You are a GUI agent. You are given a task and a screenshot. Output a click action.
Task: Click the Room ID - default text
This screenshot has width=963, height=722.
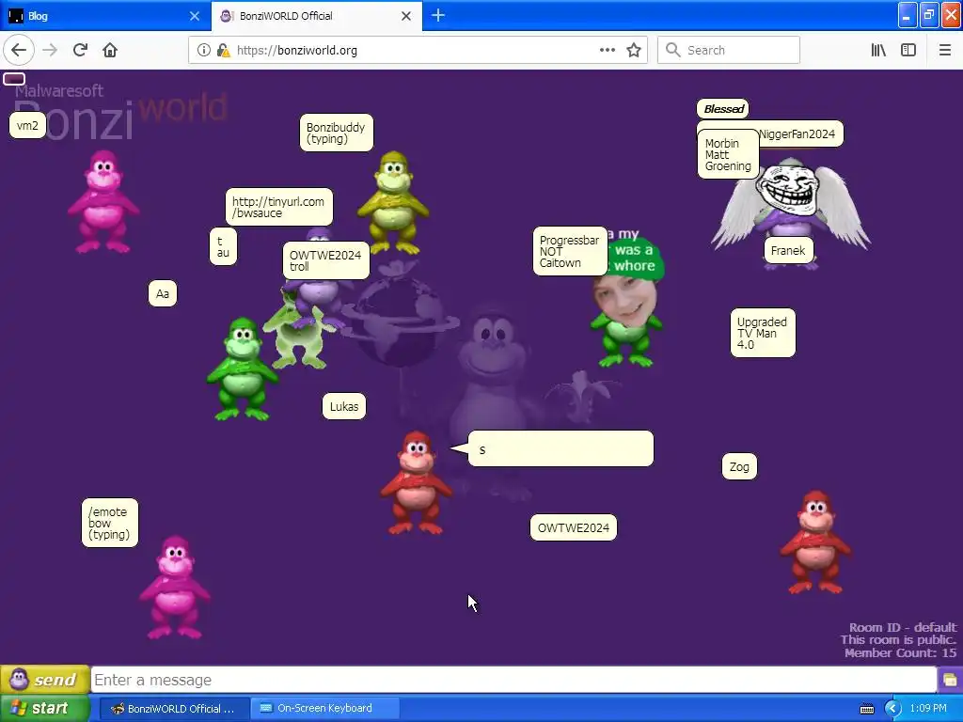[x=902, y=627]
